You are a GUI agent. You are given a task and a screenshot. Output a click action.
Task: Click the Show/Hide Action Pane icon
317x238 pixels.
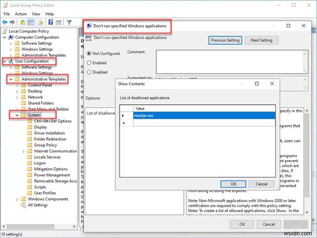[x=58, y=22]
